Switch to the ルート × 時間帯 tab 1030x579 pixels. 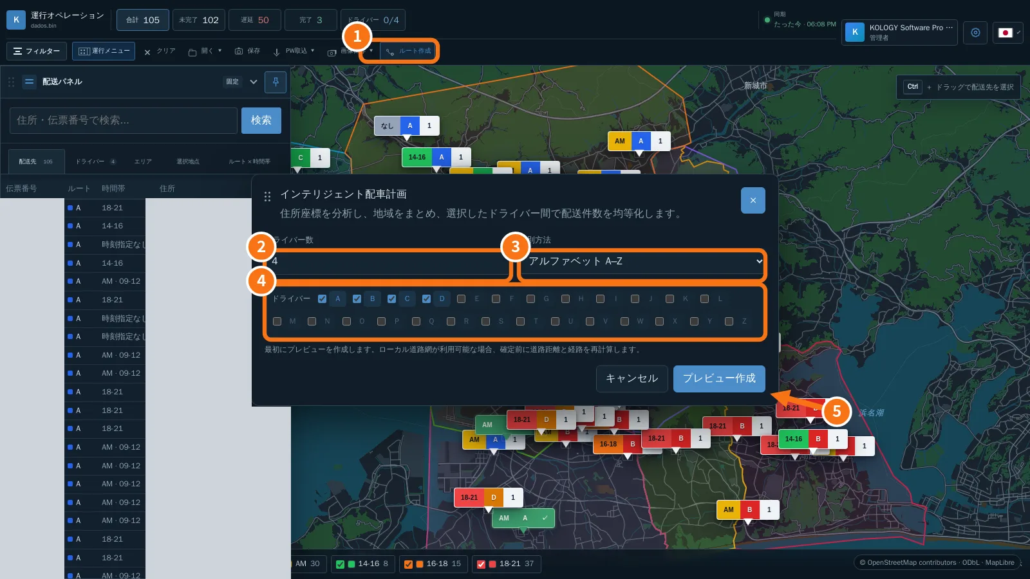point(249,161)
